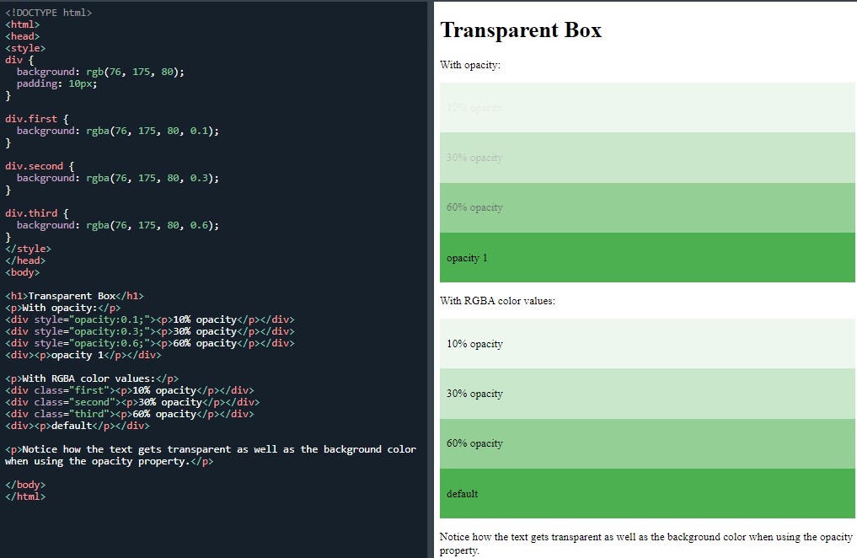Click the transparency notice paragraph in preview
The height and width of the screenshot is (558, 857).
pyautogui.click(x=645, y=542)
